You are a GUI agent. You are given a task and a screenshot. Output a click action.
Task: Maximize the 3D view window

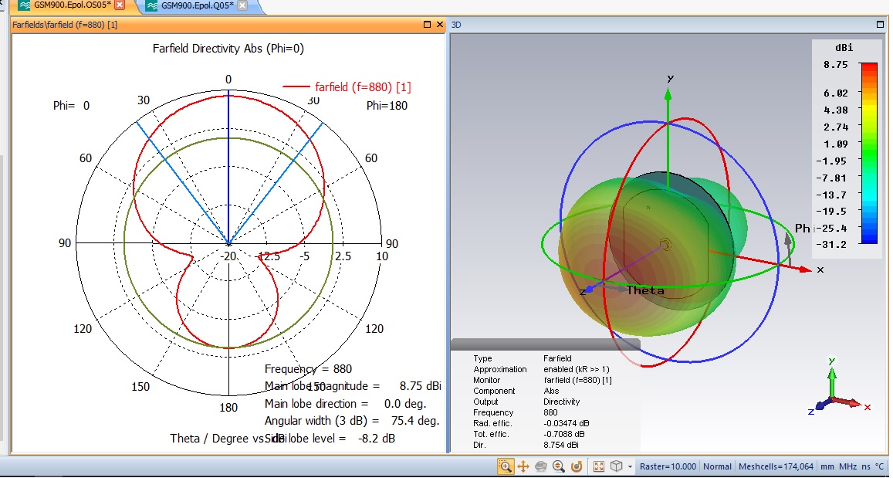tap(879, 25)
